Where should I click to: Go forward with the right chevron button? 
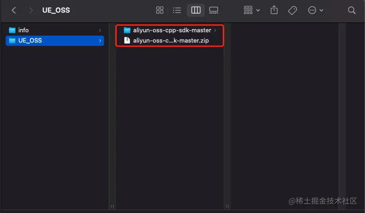(x=30, y=10)
